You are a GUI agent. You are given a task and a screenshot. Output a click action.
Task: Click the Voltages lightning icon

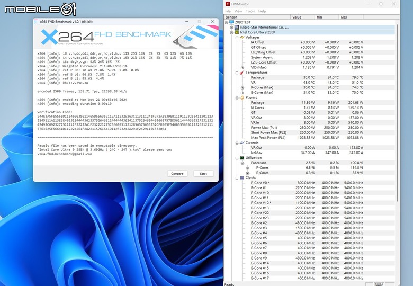click(242, 37)
